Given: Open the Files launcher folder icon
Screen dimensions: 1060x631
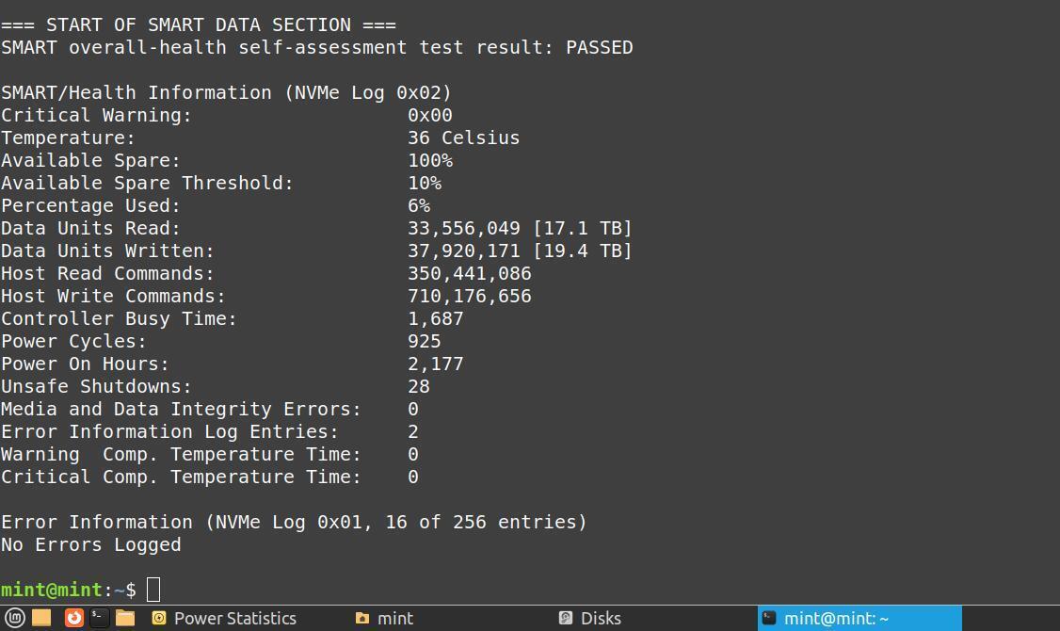Looking at the screenshot, I should 125,618.
